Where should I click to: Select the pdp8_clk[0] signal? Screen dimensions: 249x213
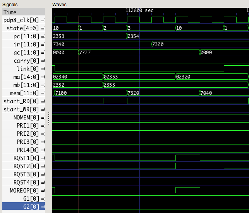tap(24, 20)
